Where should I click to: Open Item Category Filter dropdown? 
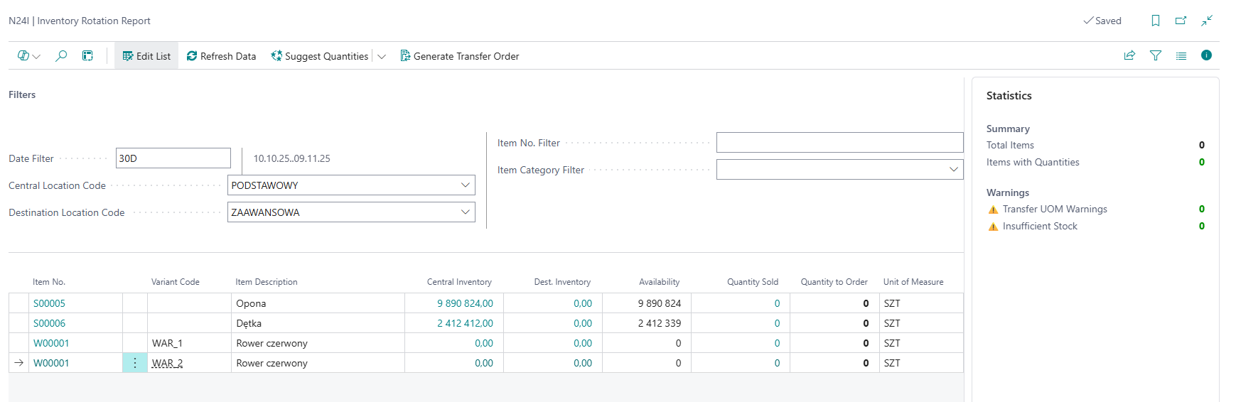click(x=954, y=170)
